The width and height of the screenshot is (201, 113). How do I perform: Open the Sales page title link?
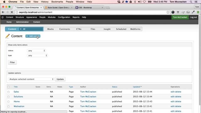(16, 92)
